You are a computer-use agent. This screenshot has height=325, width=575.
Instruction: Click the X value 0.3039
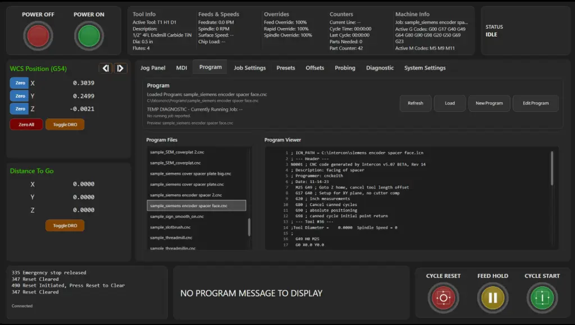84,83
